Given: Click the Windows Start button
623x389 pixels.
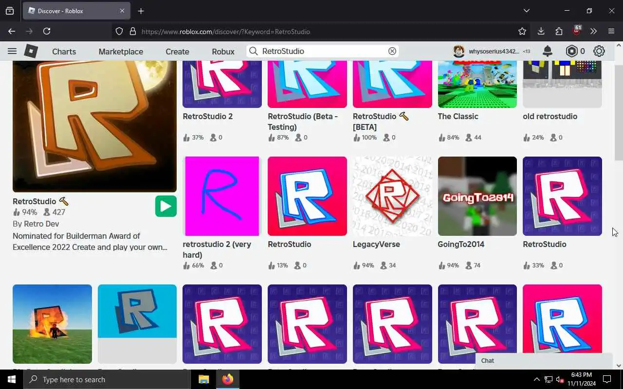Looking at the screenshot, I should [x=12, y=379].
